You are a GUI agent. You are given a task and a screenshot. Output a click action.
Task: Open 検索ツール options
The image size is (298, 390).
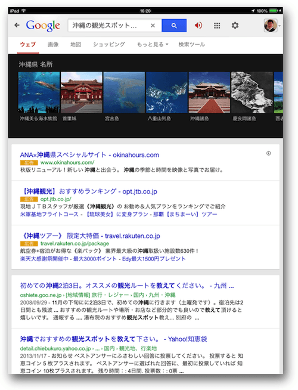192,45
